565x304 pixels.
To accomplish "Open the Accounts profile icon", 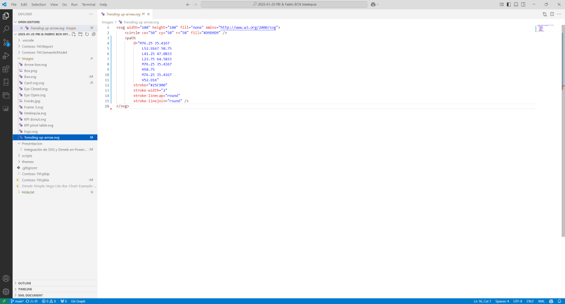I will [x=6, y=279].
